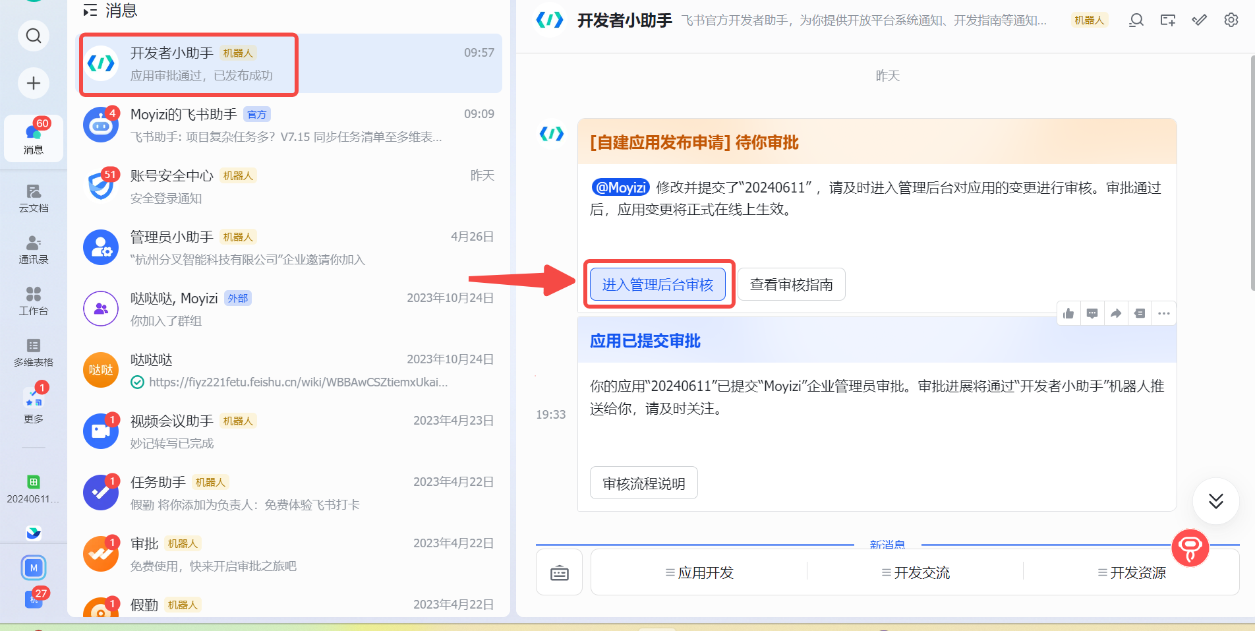This screenshot has height=631, width=1255.
Task: Expand the 开发交流 bot menu
Action: coord(915,572)
